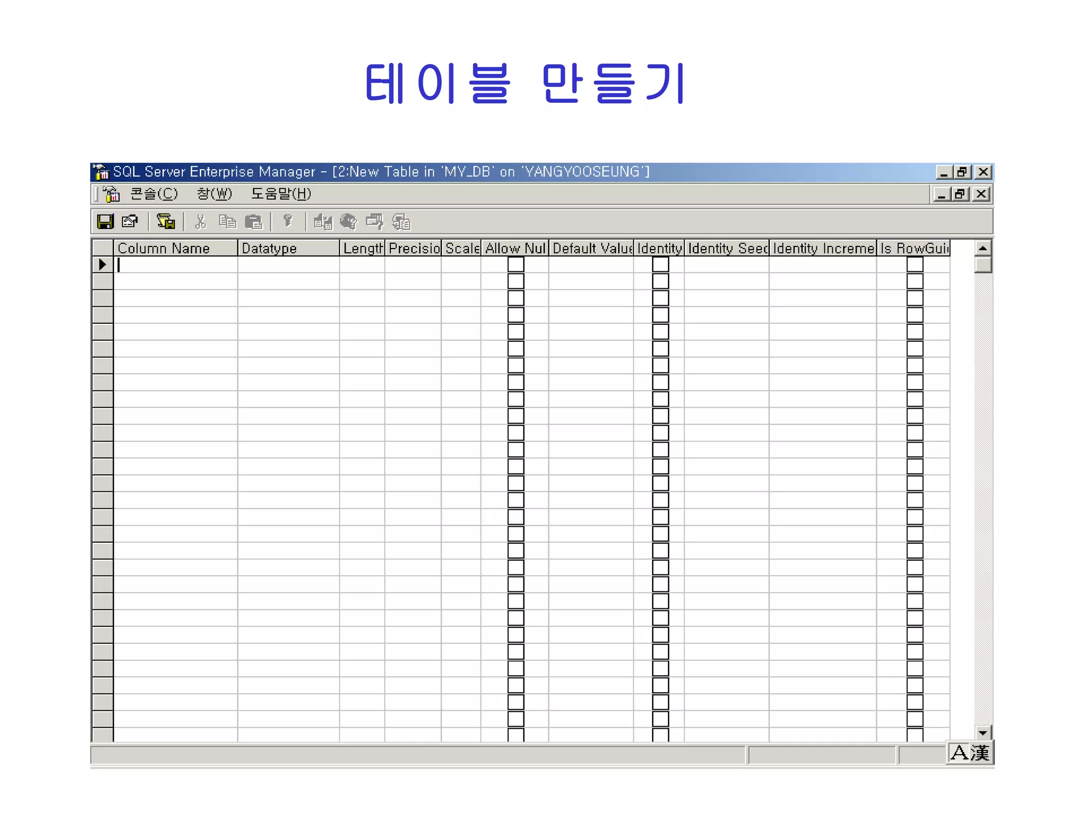Viewport: 1085px width, 814px height.
Task: Open table properties toolbar icon
Action: (x=130, y=221)
